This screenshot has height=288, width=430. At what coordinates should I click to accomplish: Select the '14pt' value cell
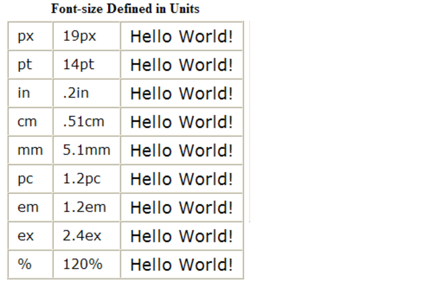tap(79, 64)
